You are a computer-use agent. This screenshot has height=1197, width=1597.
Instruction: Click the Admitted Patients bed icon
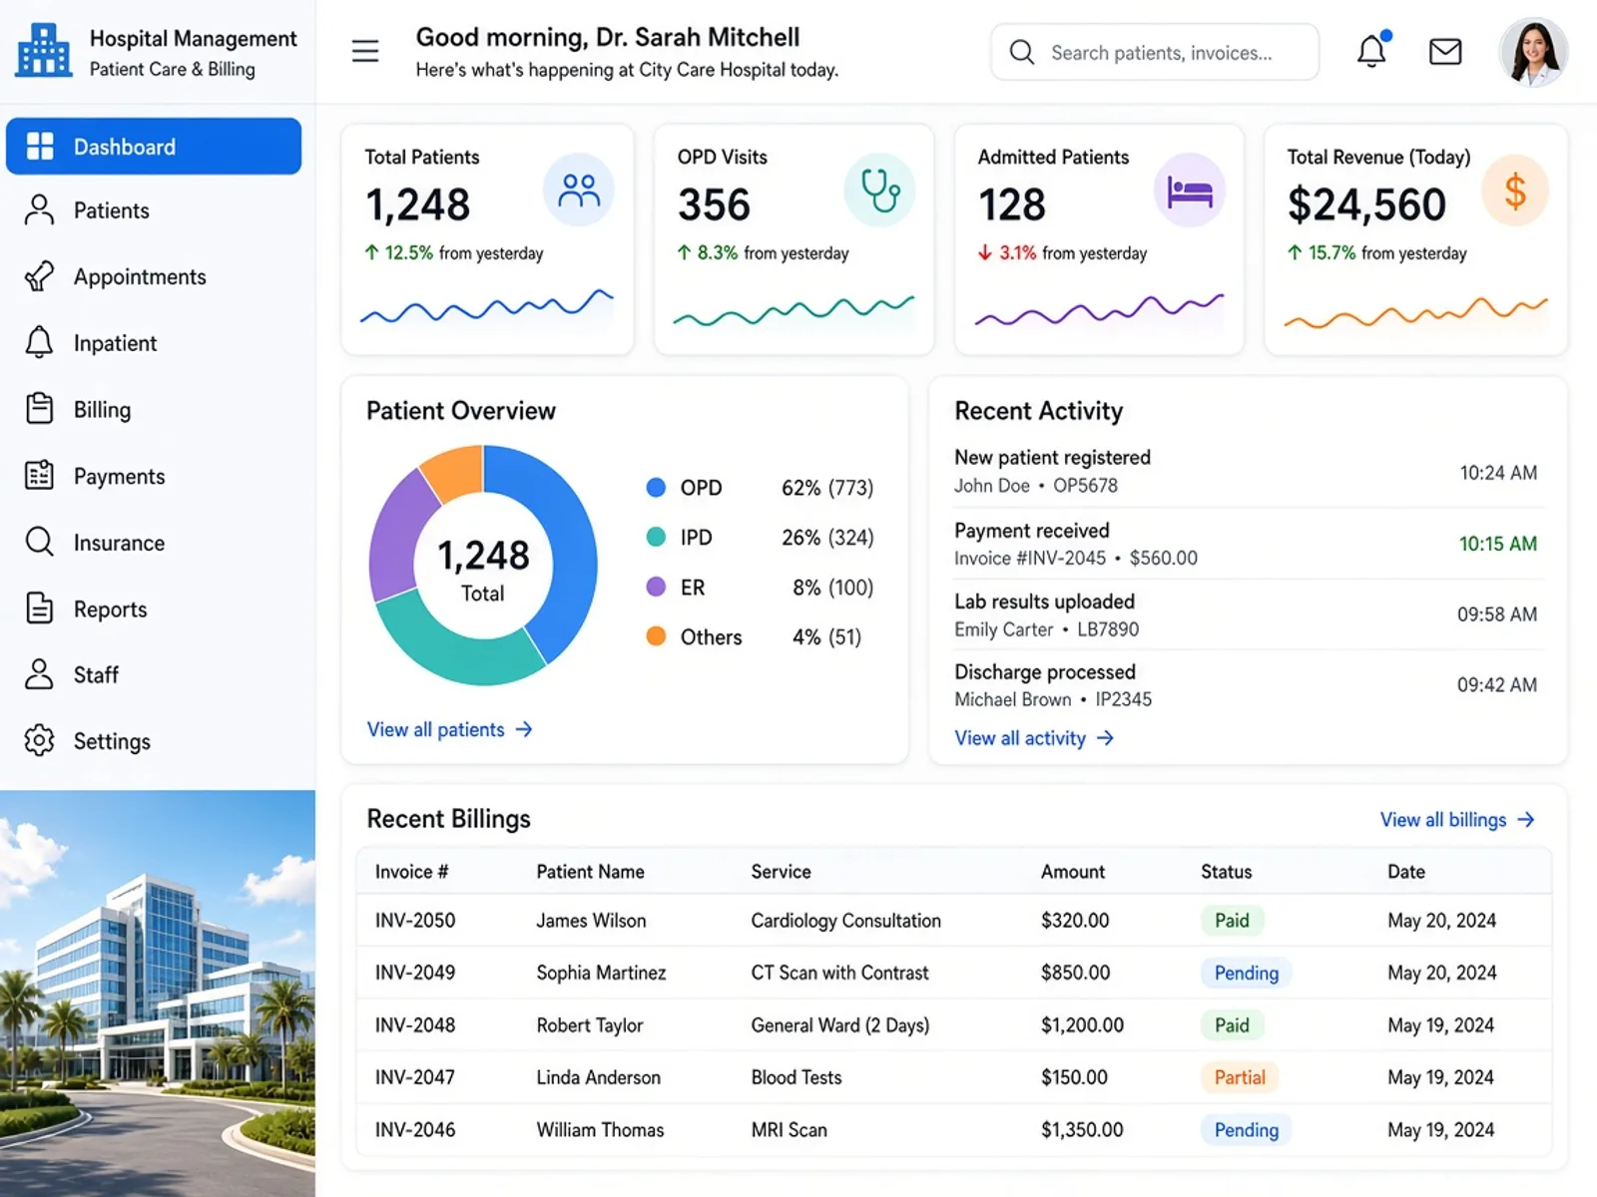coord(1190,190)
